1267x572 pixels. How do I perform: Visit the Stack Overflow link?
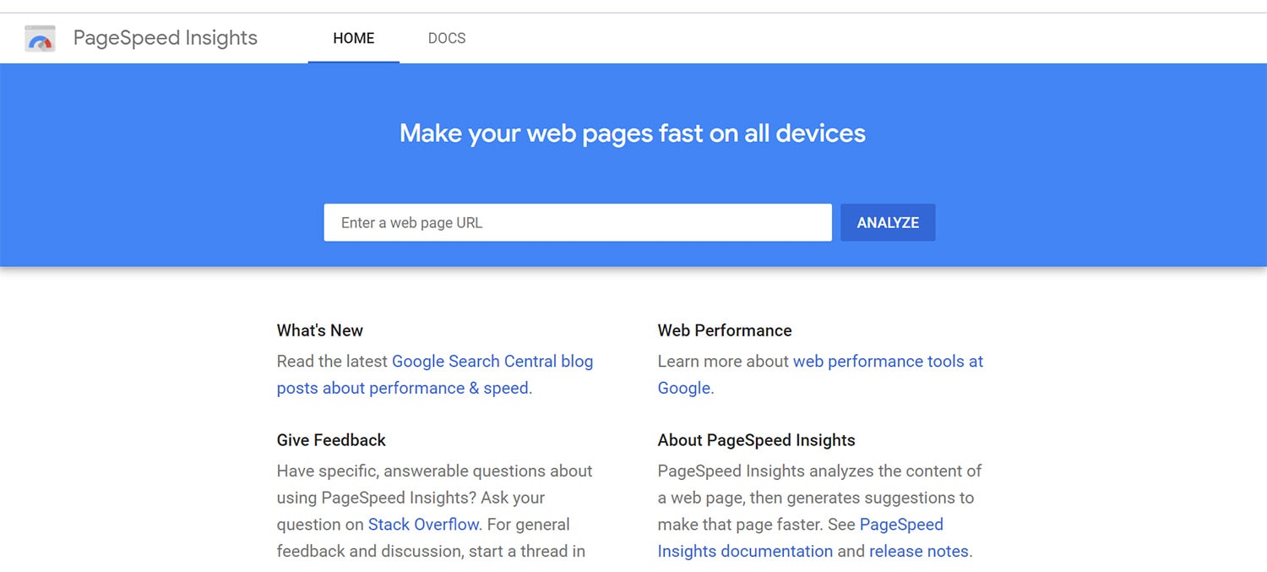click(x=423, y=525)
